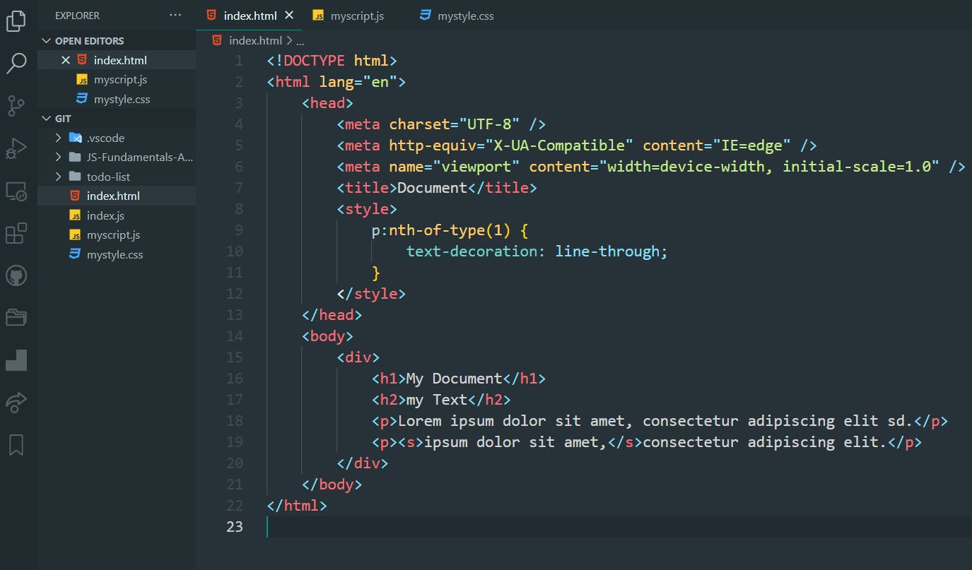This screenshot has width=972, height=570.
Task: Click the "X-UA-Compatible" attribute value
Action: (559, 146)
